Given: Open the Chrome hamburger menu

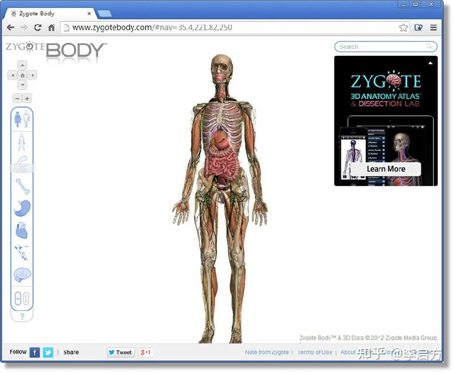Looking at the screenshot, I should (x=433, y=28).
